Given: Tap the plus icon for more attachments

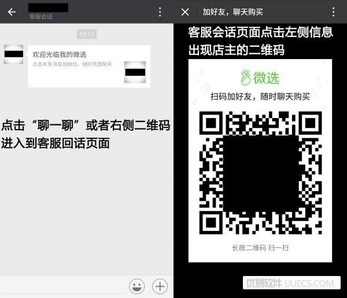Looking at the screenshot, I should (x=160, y=286).
